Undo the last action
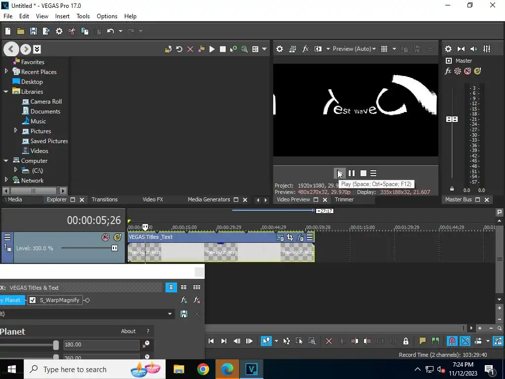 click(x=110, y=31)
